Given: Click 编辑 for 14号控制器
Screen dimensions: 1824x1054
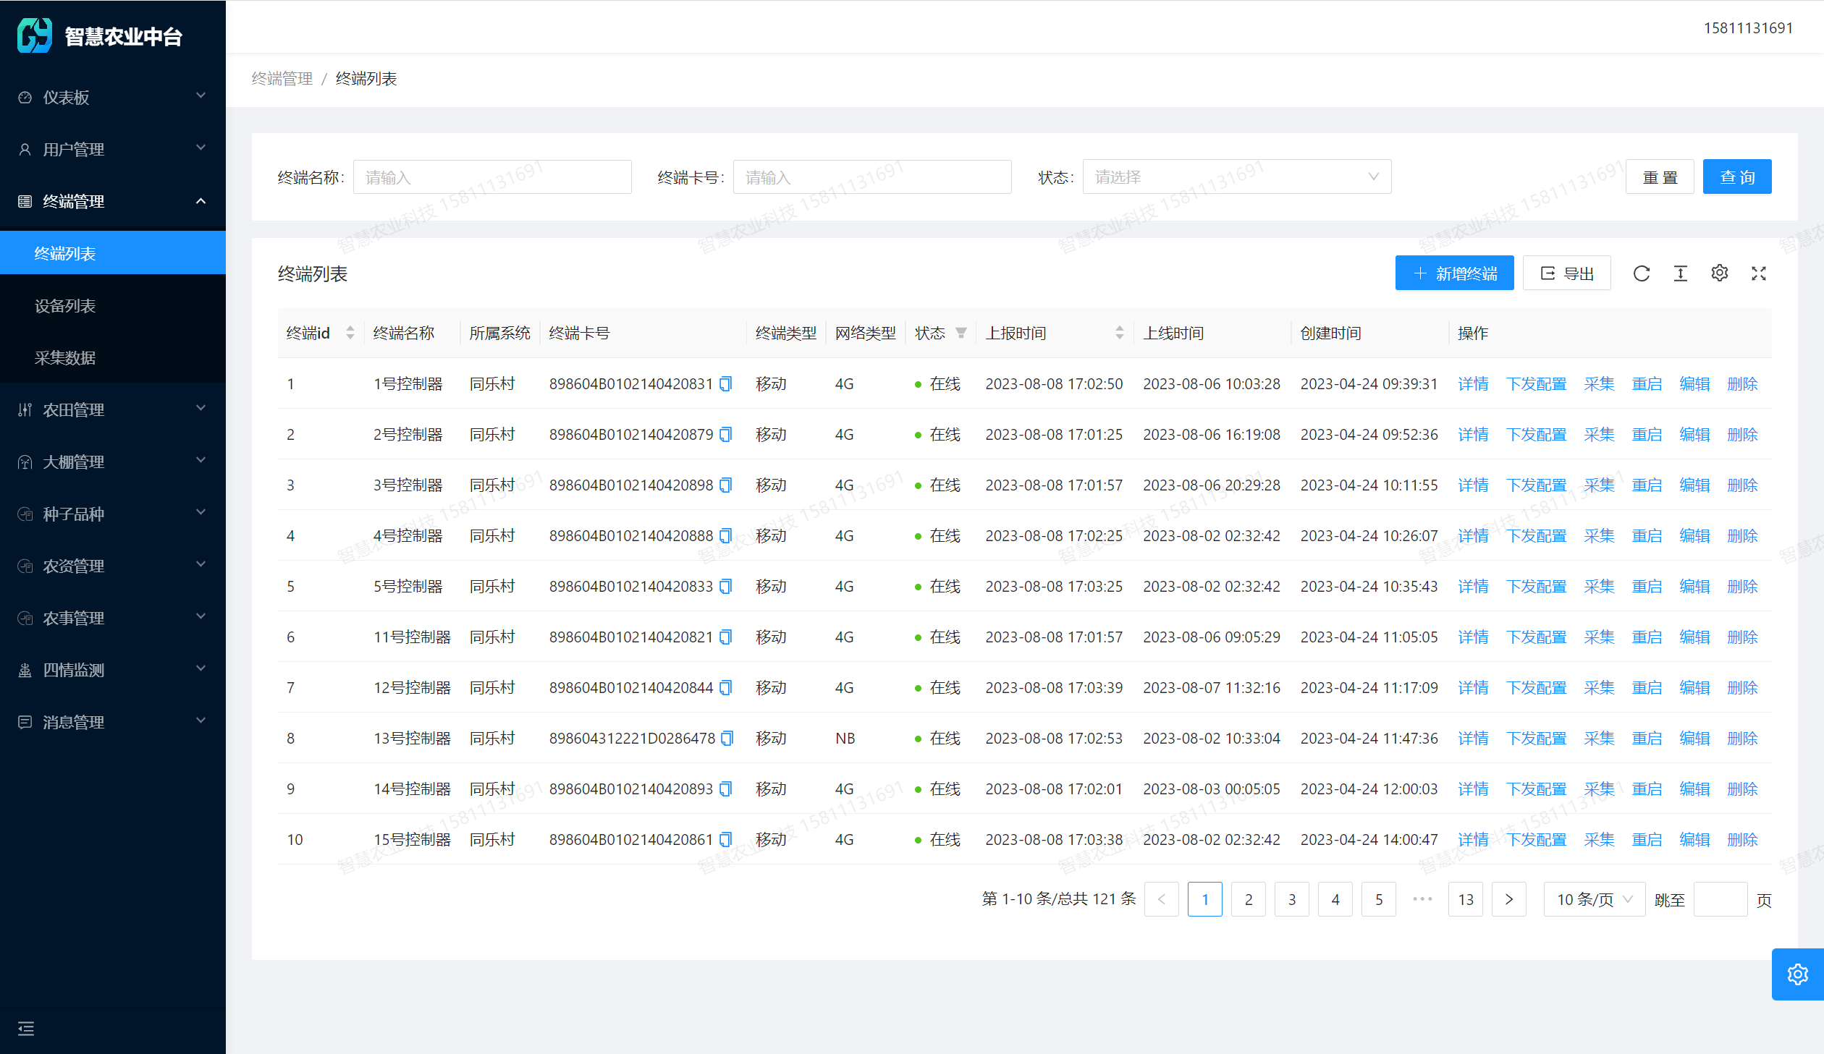Looking at the screenshot, I should point(1694,789).
